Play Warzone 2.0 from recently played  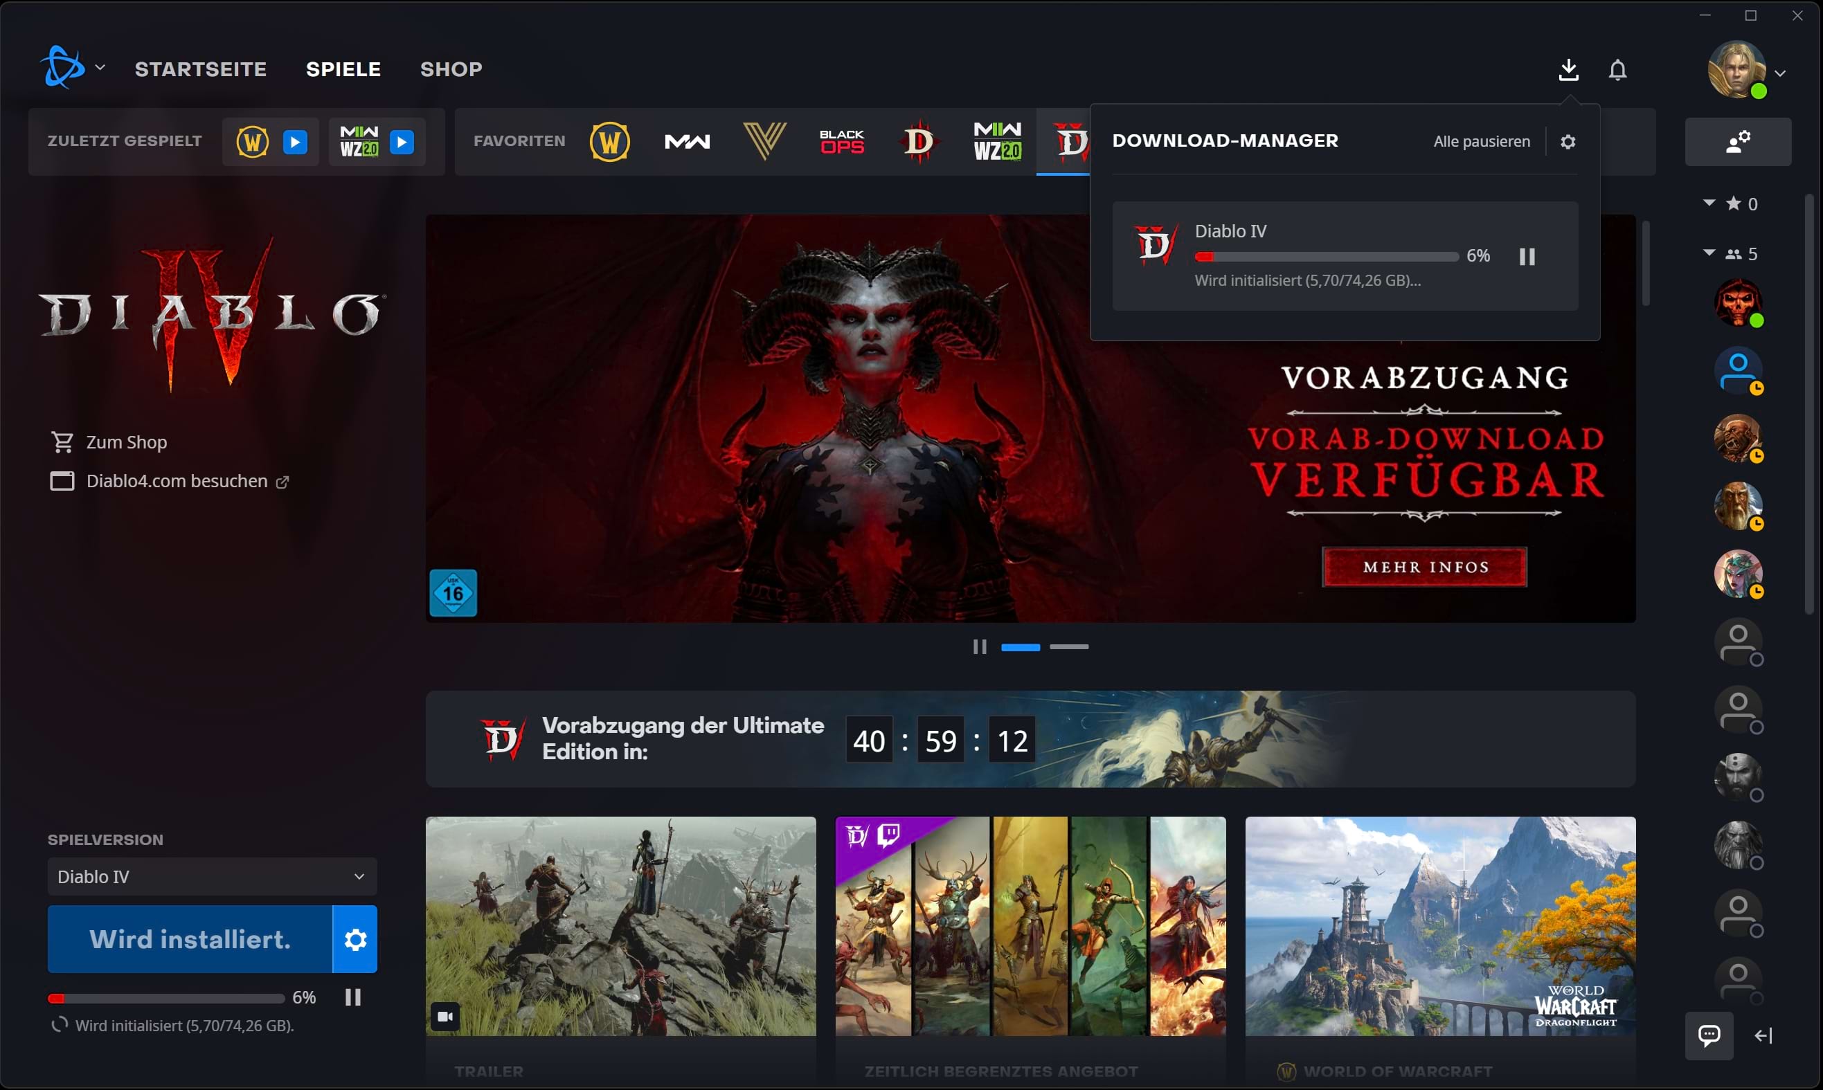pyautogui.click(x=402, y=142)
